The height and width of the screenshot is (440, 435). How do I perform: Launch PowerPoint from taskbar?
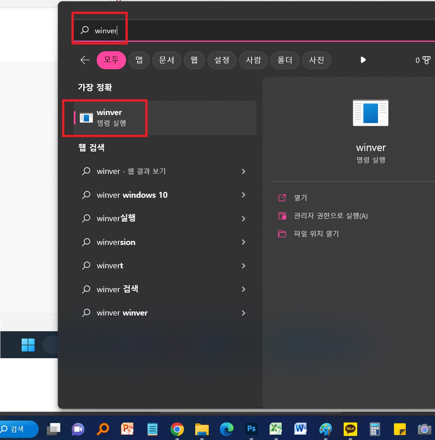(x=127, y=429)
